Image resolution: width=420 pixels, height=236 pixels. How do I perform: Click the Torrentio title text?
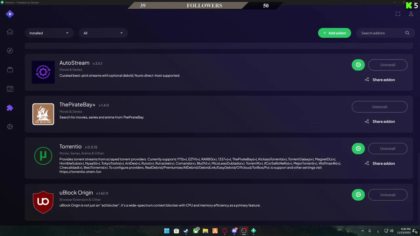pyautogui.click(x=71, y=147)
